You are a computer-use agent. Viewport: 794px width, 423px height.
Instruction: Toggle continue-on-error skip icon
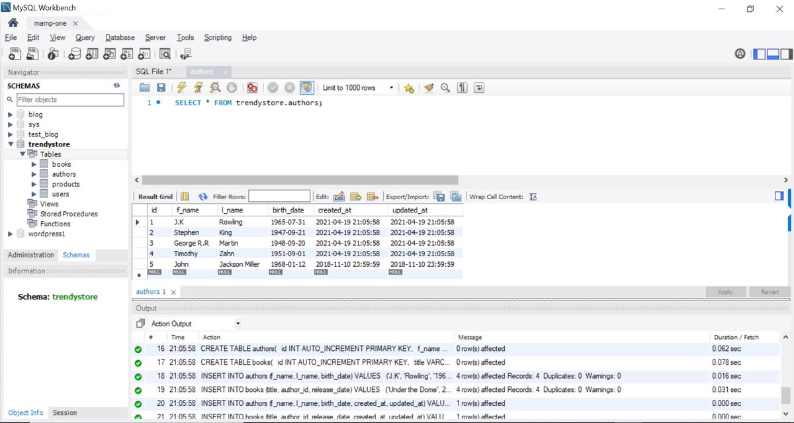252,87
